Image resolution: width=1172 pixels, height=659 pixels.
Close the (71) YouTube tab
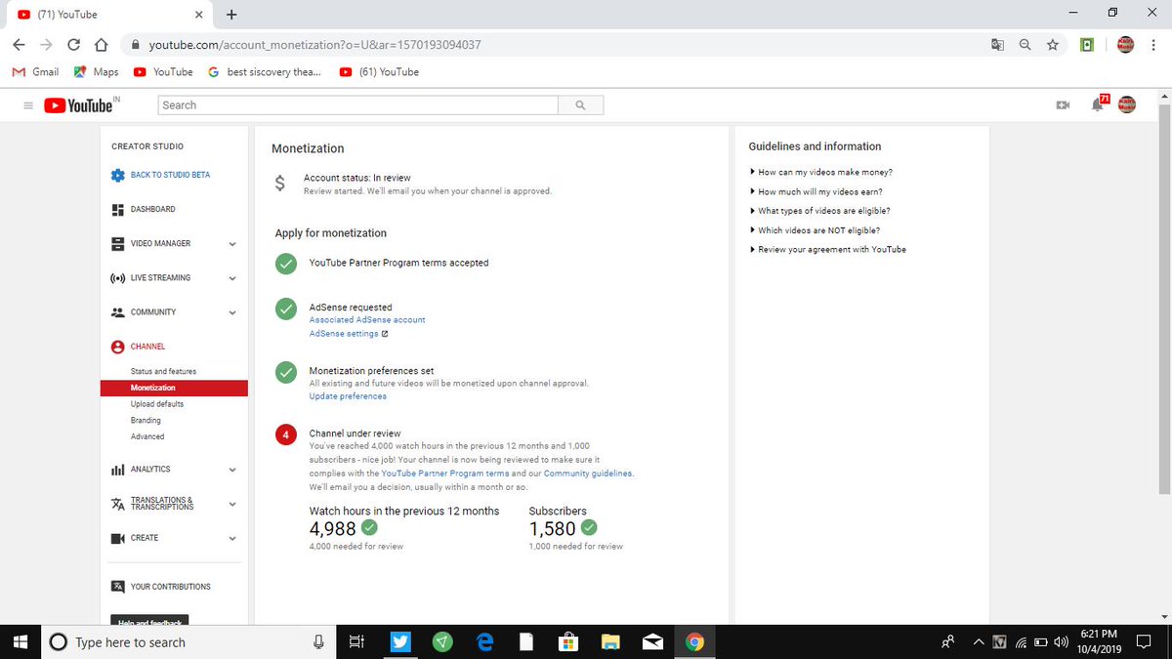coord(198,15)
